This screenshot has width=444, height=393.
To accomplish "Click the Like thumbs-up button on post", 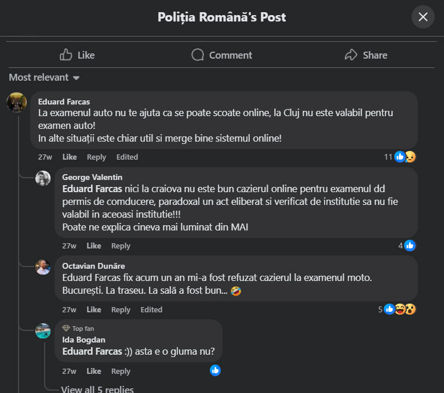I will point(77,55).
